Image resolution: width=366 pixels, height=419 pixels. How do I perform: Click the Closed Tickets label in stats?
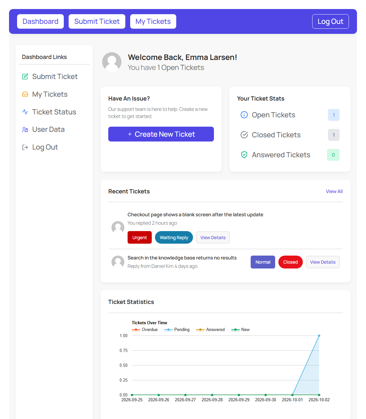pos(276,135)
